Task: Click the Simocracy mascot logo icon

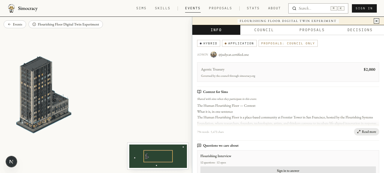Action: coord(11,8)
